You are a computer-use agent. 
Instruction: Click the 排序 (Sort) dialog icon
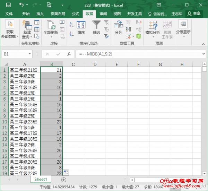point(81,25)
